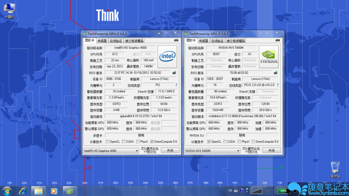Click device ID 10DE - 0DEF field
Image resolution: width=349 pixels, height=196 pixels.
point(215,79)
